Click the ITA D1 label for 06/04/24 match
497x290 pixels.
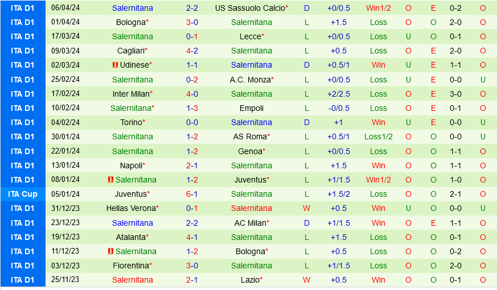tap(23, 8)
